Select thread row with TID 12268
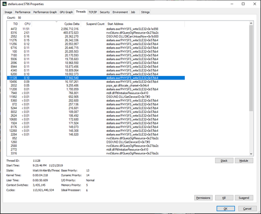Screen dimensions: 261x214 [x=96, y=131]
